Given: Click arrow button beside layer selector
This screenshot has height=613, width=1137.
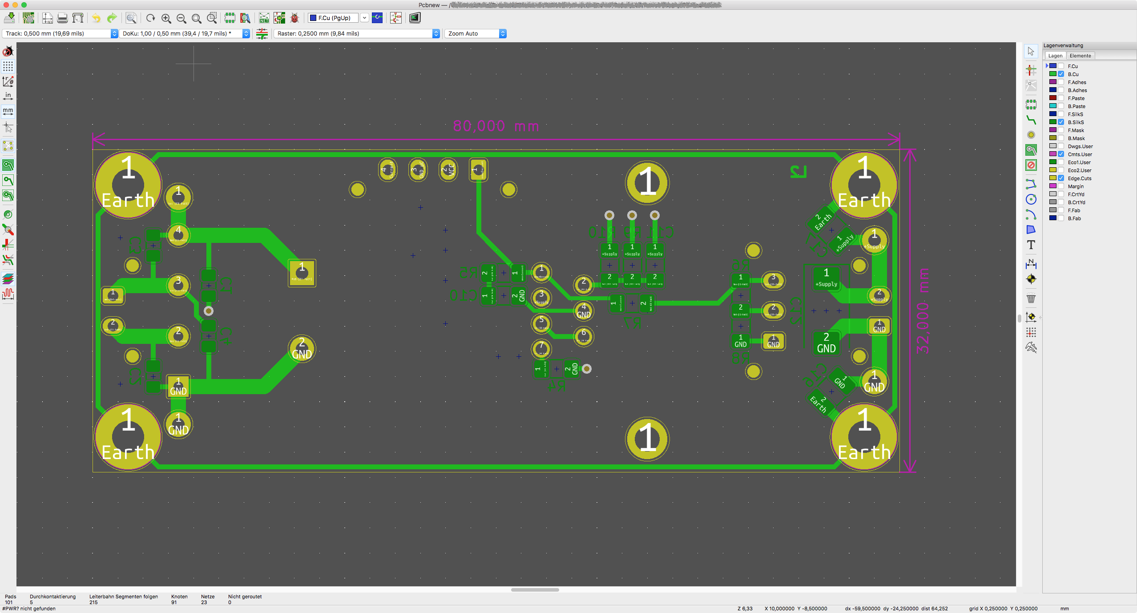Looking at the screenshot, I should click(364, 18).
